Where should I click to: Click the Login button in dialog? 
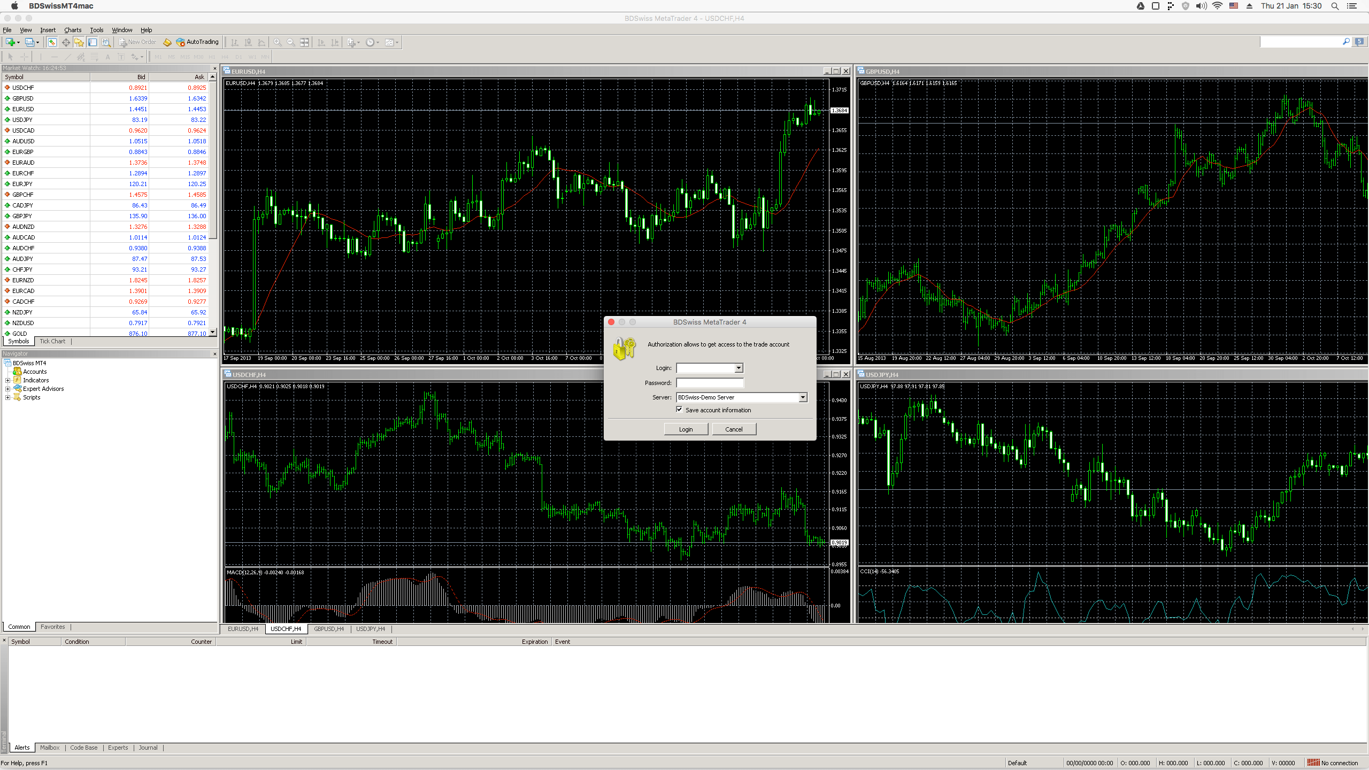687,430
